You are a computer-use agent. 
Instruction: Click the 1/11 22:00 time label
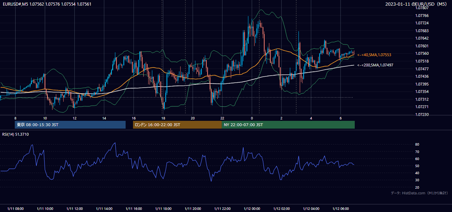(x=222, y=209)
